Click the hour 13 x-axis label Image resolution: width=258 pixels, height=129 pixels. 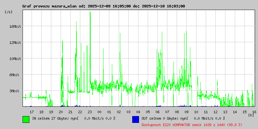point(225,112)
